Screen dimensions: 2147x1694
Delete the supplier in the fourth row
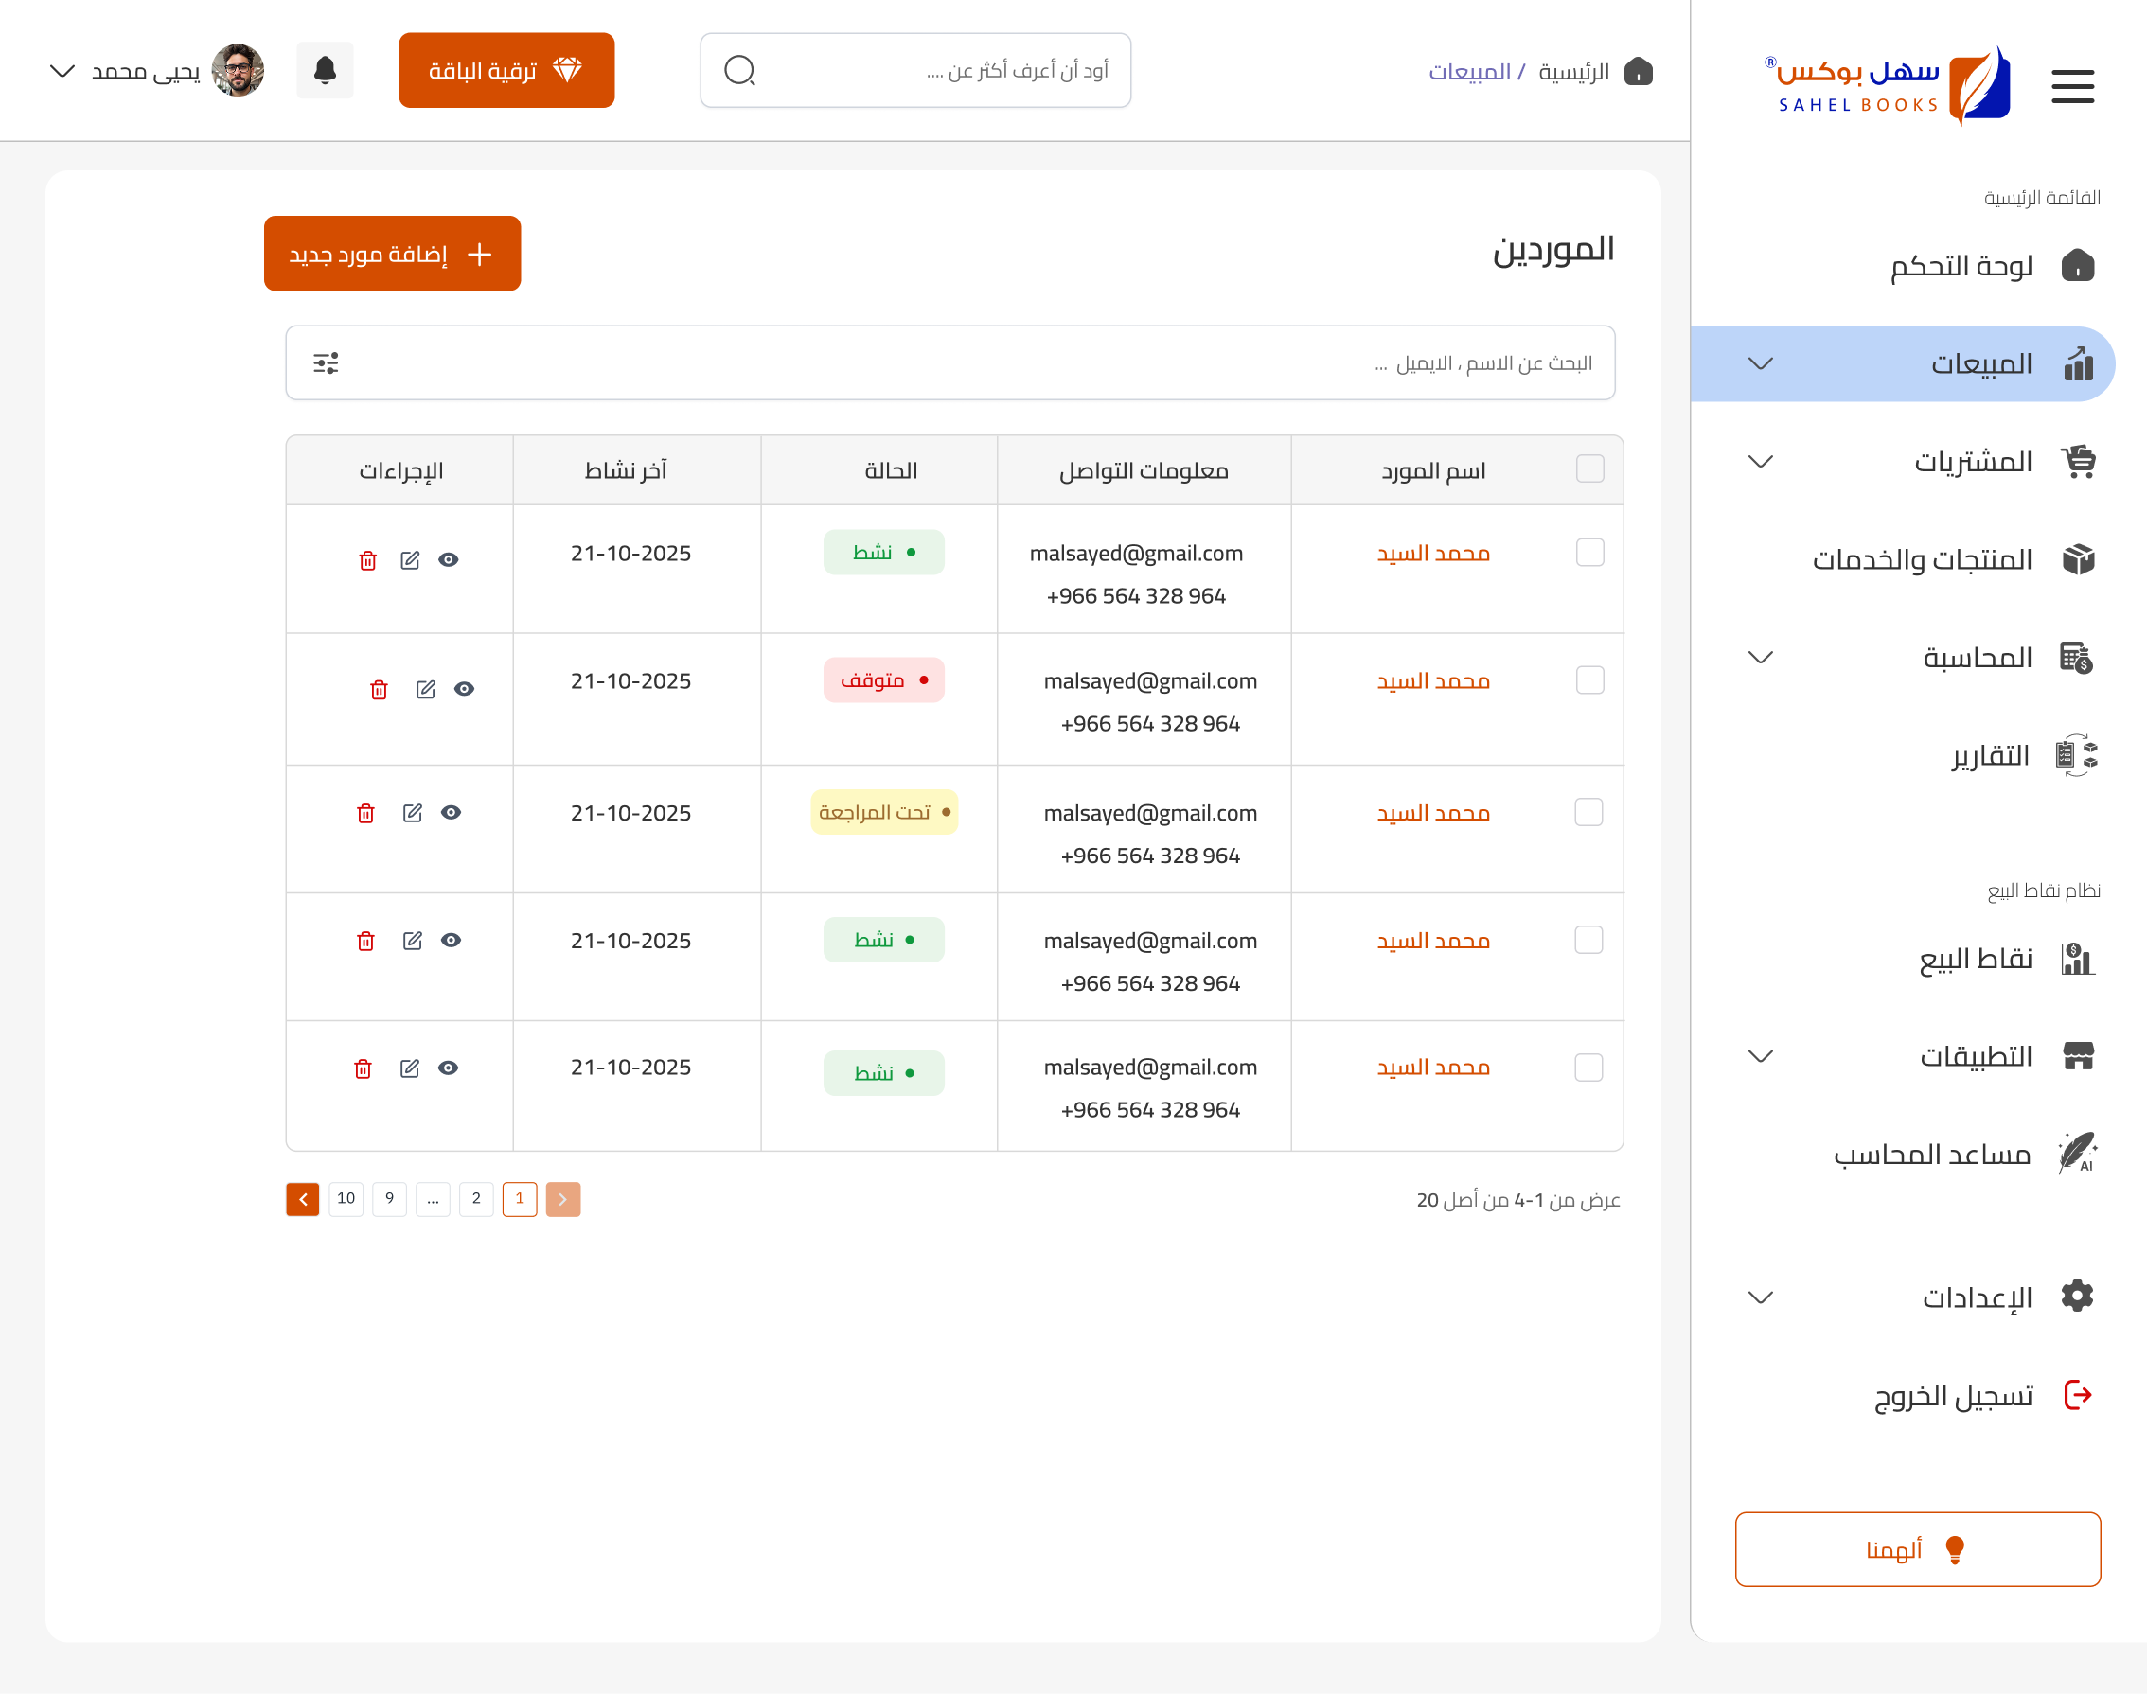pyautogui.click(x=366, y=942)
